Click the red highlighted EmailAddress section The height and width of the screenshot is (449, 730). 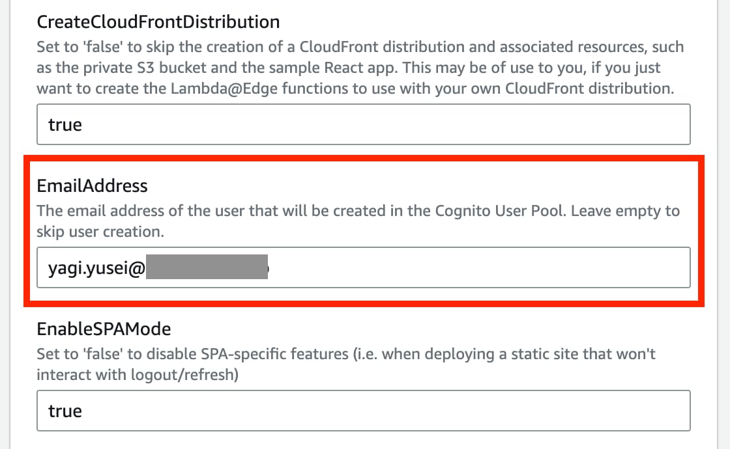point(363,231)
